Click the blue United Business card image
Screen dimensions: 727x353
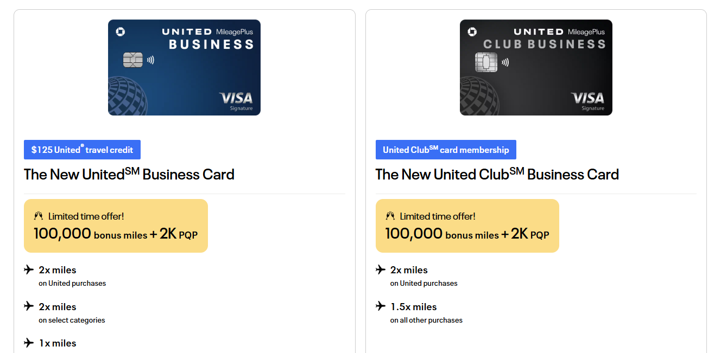click(x=184, y=67)
